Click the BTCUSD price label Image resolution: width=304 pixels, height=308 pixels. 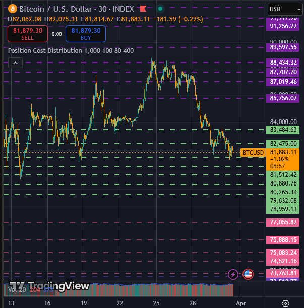[x=253, y=153]
